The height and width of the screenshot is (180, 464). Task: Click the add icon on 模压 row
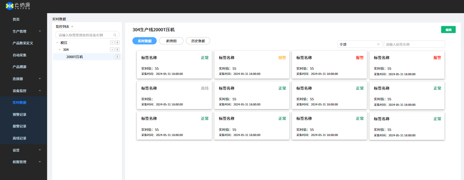click(112, 43)
